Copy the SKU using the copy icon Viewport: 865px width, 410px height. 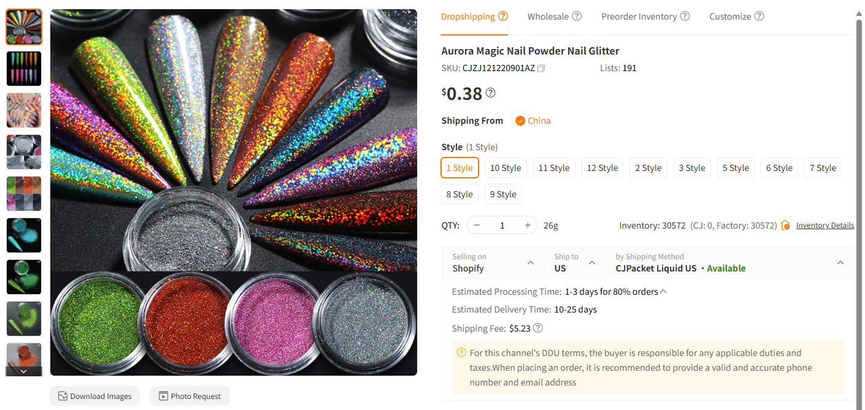click(541, 68)
